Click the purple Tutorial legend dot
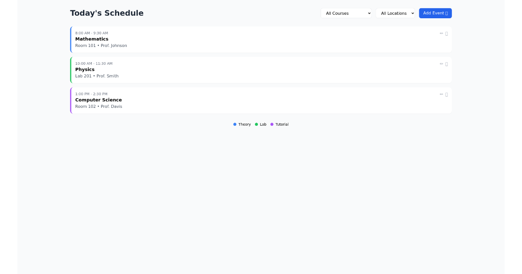The width and height of the screenshot is (522, 274). (272, 124)
